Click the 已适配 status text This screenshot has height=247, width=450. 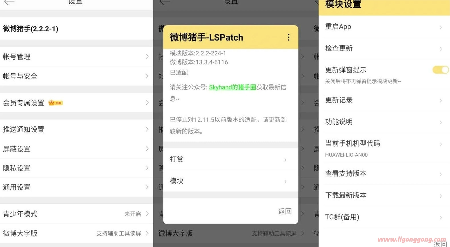[x=179, y=72]
